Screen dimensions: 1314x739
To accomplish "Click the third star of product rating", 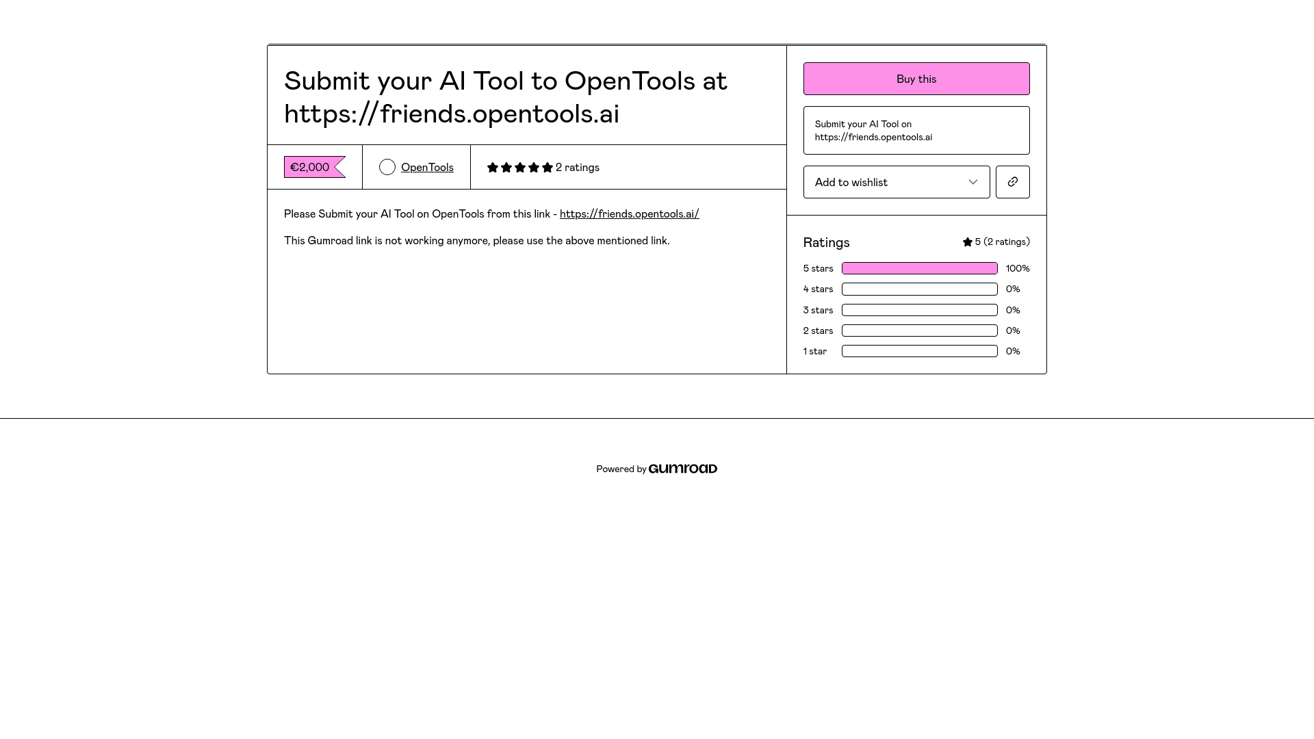I will 520,168.
